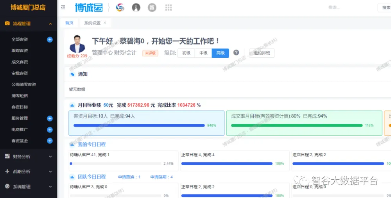Click the 客资月目标 blue progress bar
The width and height of the screenshot is (391, 198).
tap(139, 125)
